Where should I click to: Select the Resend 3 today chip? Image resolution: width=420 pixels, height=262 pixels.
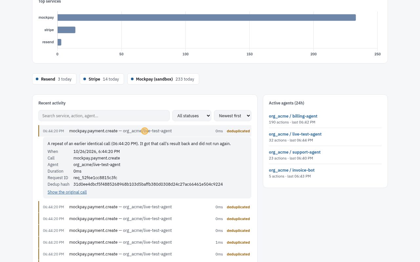[x=54, y=79]
